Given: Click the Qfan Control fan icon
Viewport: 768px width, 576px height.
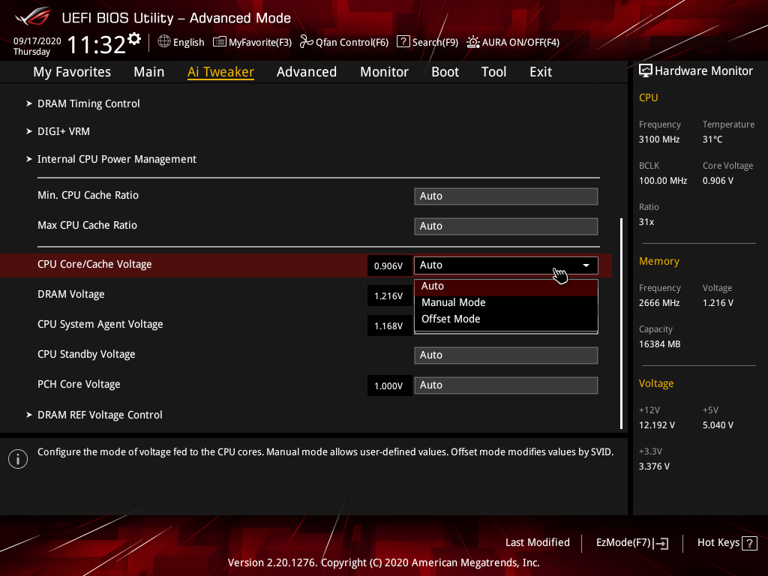Looking at the screenshot, I should 307,42.
